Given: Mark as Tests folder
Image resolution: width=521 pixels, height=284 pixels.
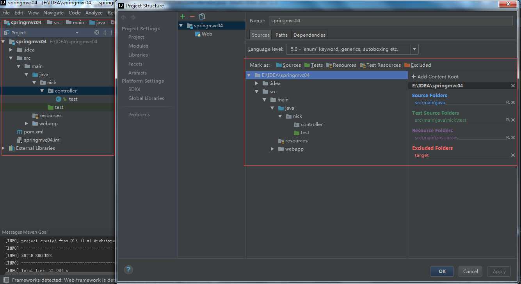Looking at the screenshot, I should pyautogui.click(x=313, y=65).
